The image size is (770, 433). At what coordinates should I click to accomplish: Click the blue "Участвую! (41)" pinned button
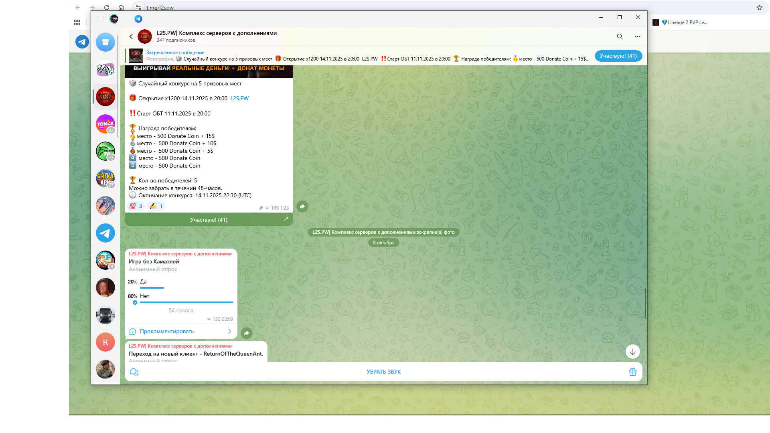coord(618,56)
